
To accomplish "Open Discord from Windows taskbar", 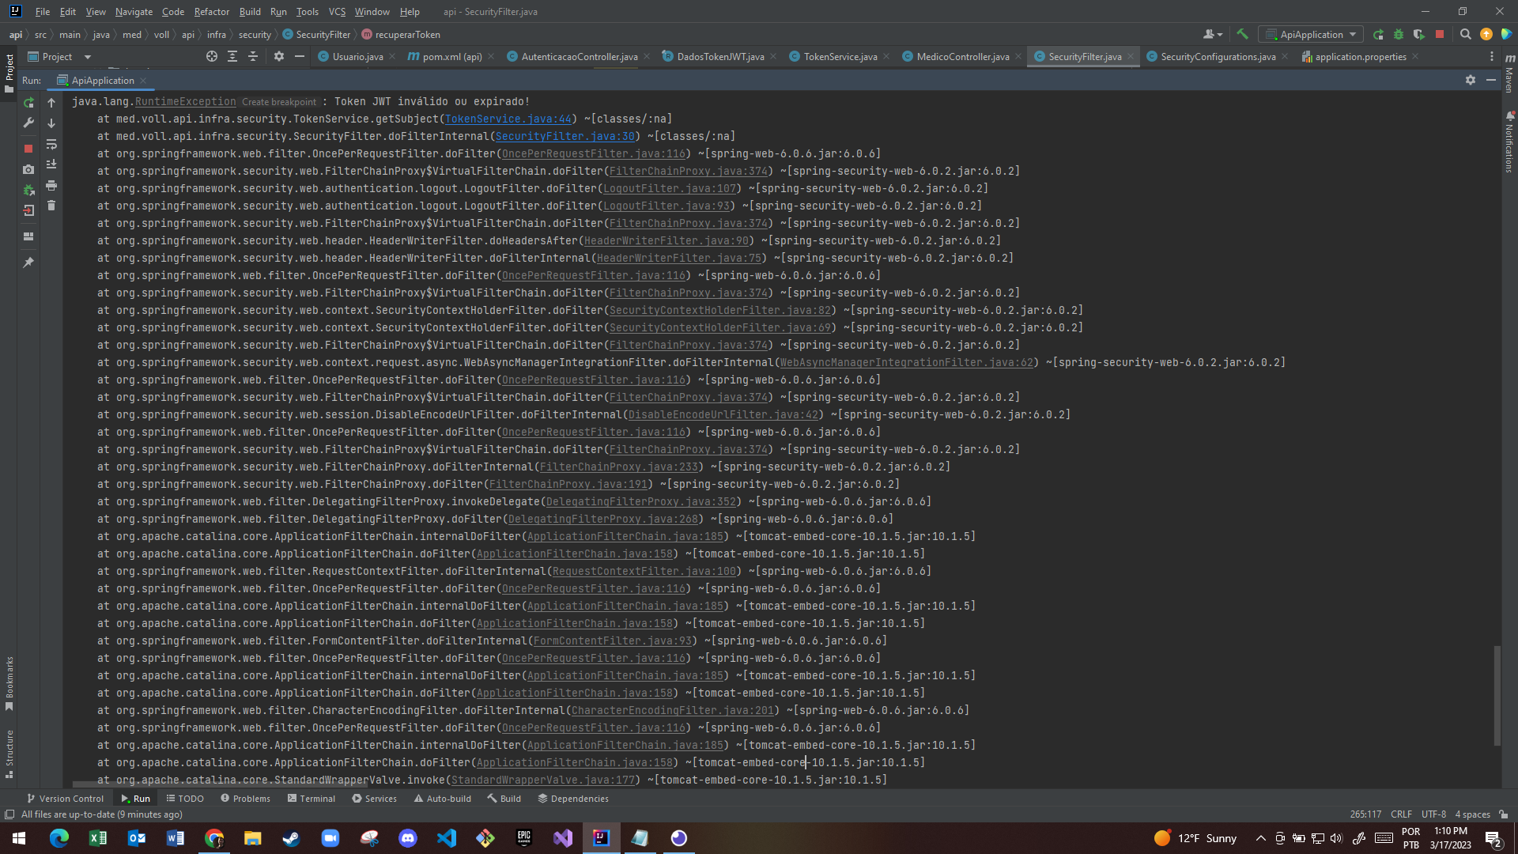I will click(408, 838).
